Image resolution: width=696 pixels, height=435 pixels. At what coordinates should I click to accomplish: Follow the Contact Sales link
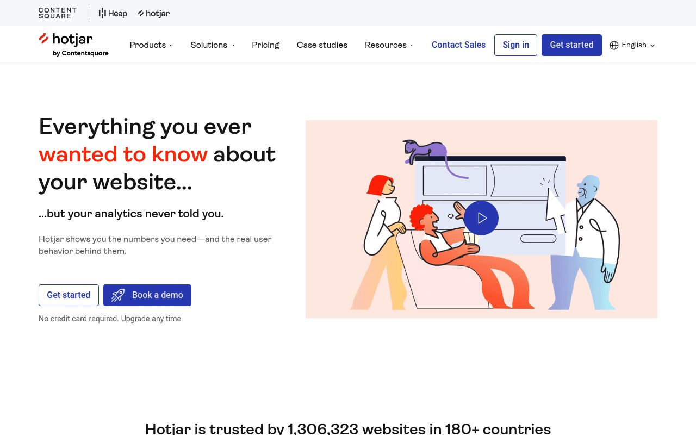coord(458,45)
